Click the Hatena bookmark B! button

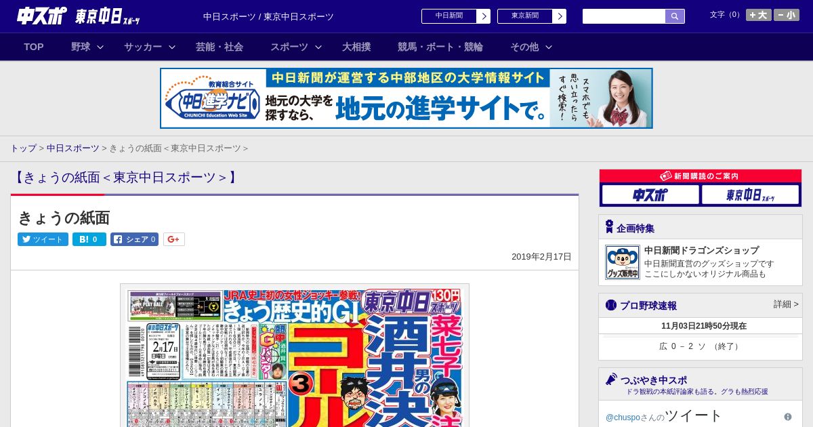(x=89, y=239)
